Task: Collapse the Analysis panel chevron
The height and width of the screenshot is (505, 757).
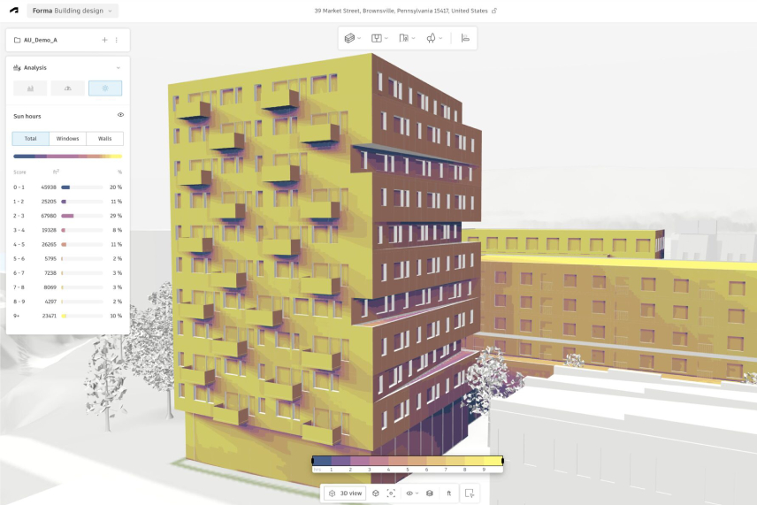Action: coord(119,68)
